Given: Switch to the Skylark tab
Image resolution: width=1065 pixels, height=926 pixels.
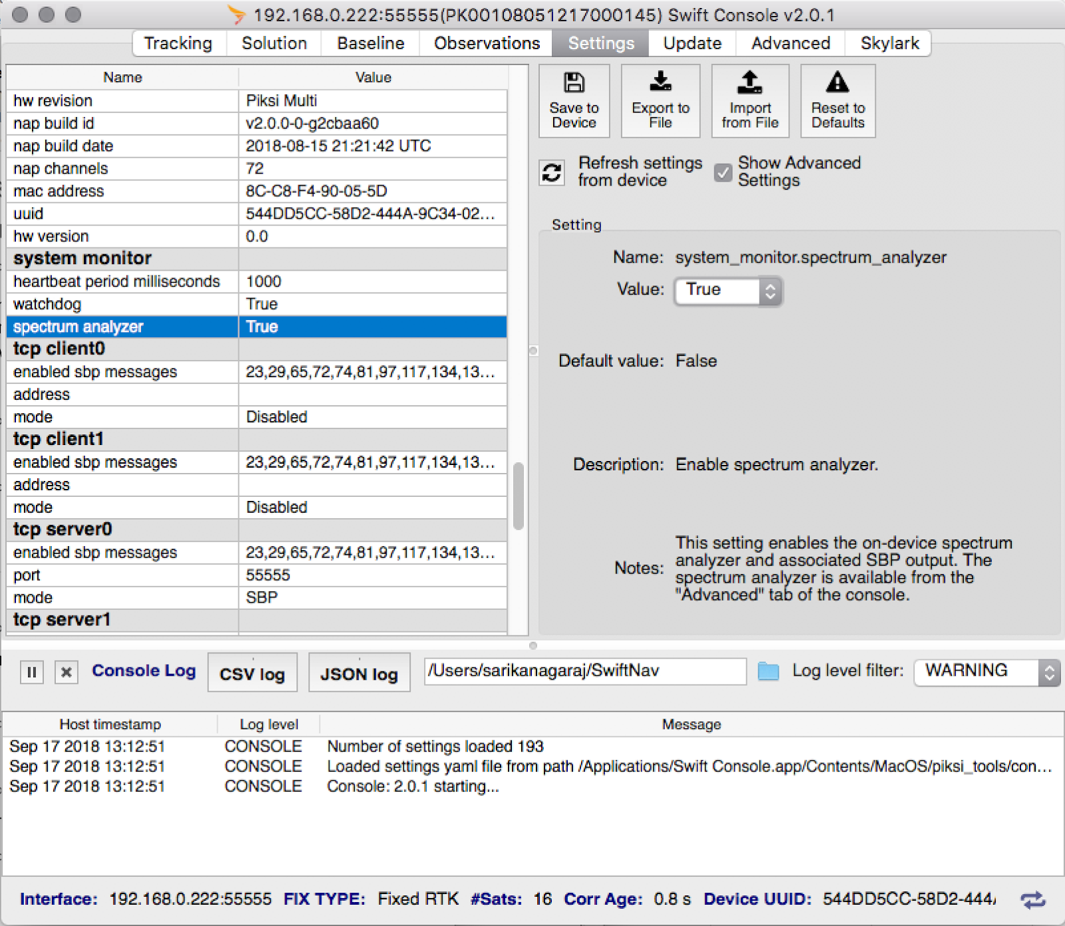Looking at the screenshot, I should [x=889, y=43].
